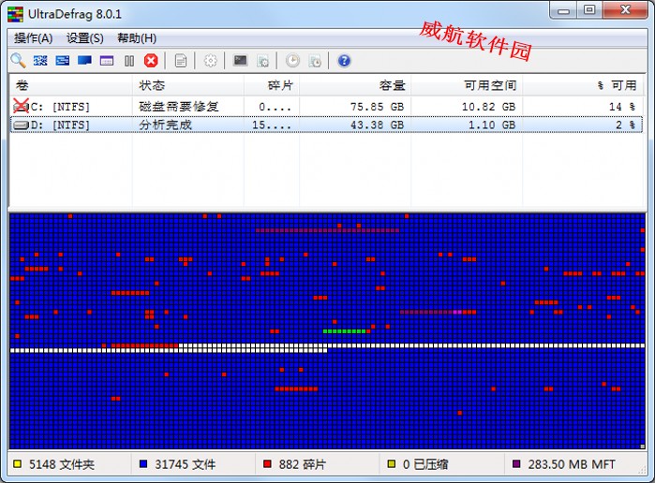Click the crossed-out C: drive icon
This screenshot has height=483, width=655.
(21, 107)
